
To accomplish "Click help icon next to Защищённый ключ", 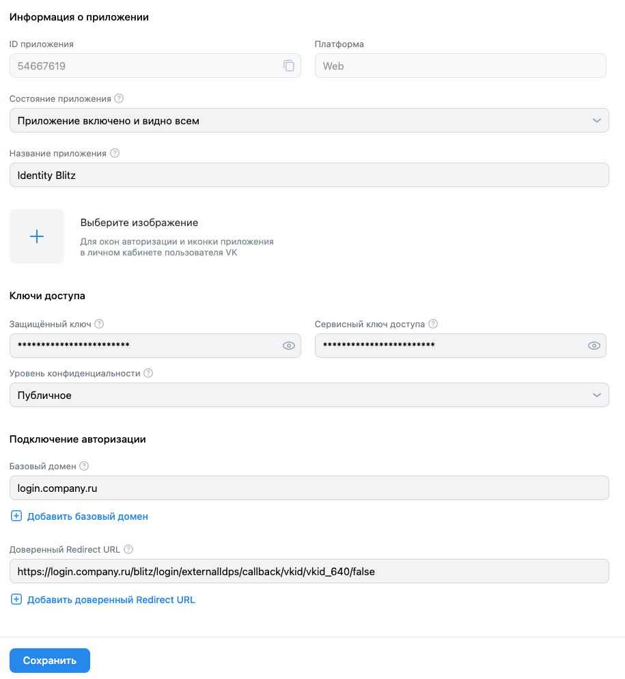I will 99,324.
